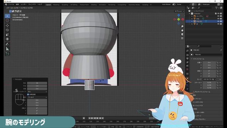The width and height of the screenshot is (227, 128).
Task: Expand the デルタトランスフォーム panel
Action: pos(202,92)
